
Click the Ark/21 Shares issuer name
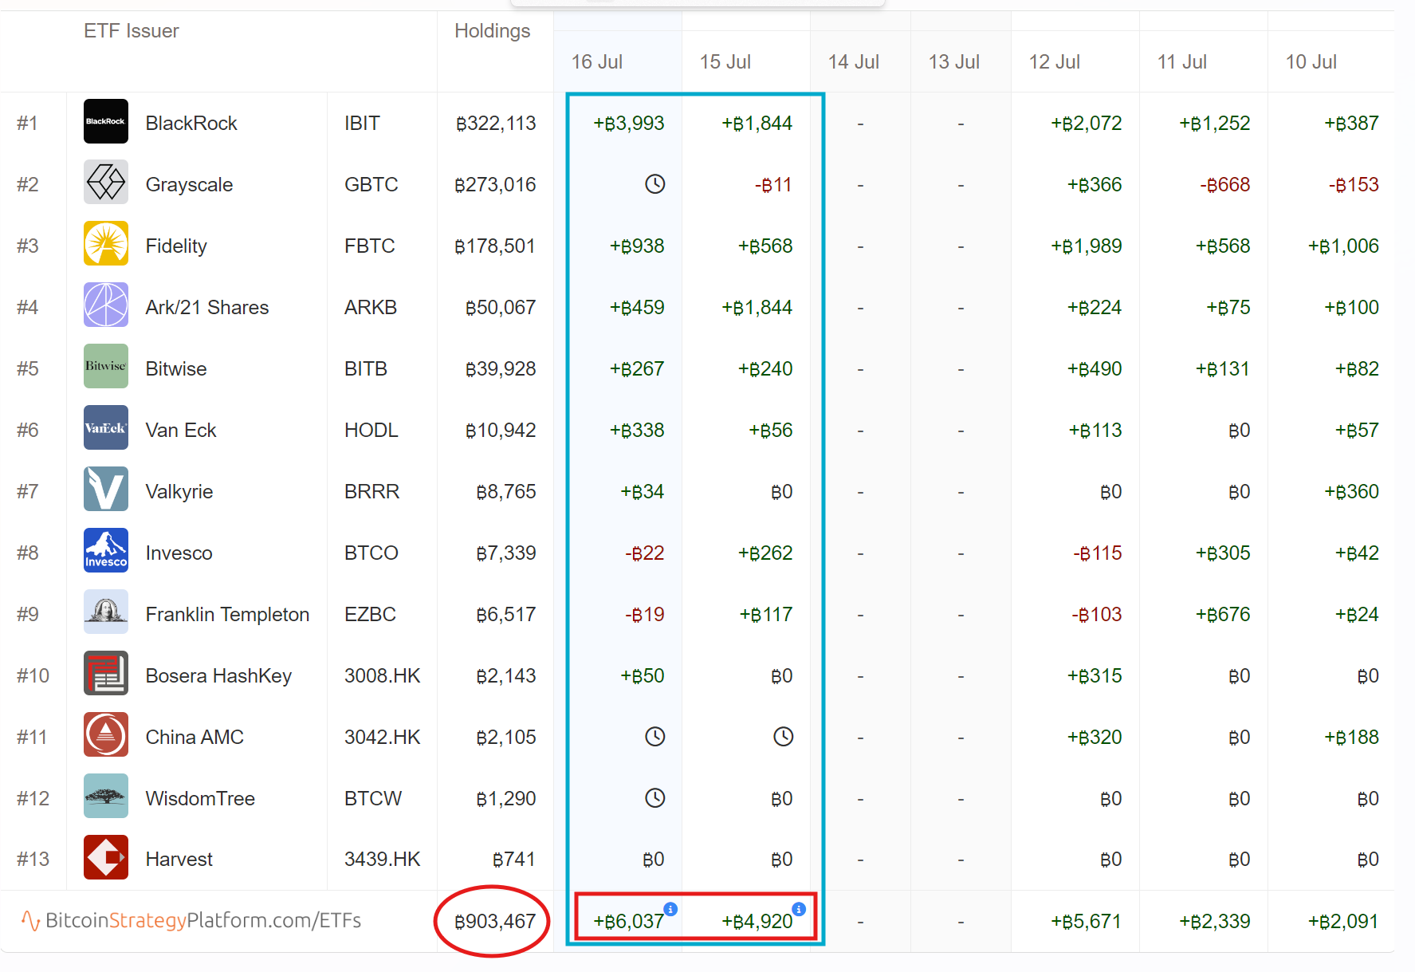pos(207,308)
